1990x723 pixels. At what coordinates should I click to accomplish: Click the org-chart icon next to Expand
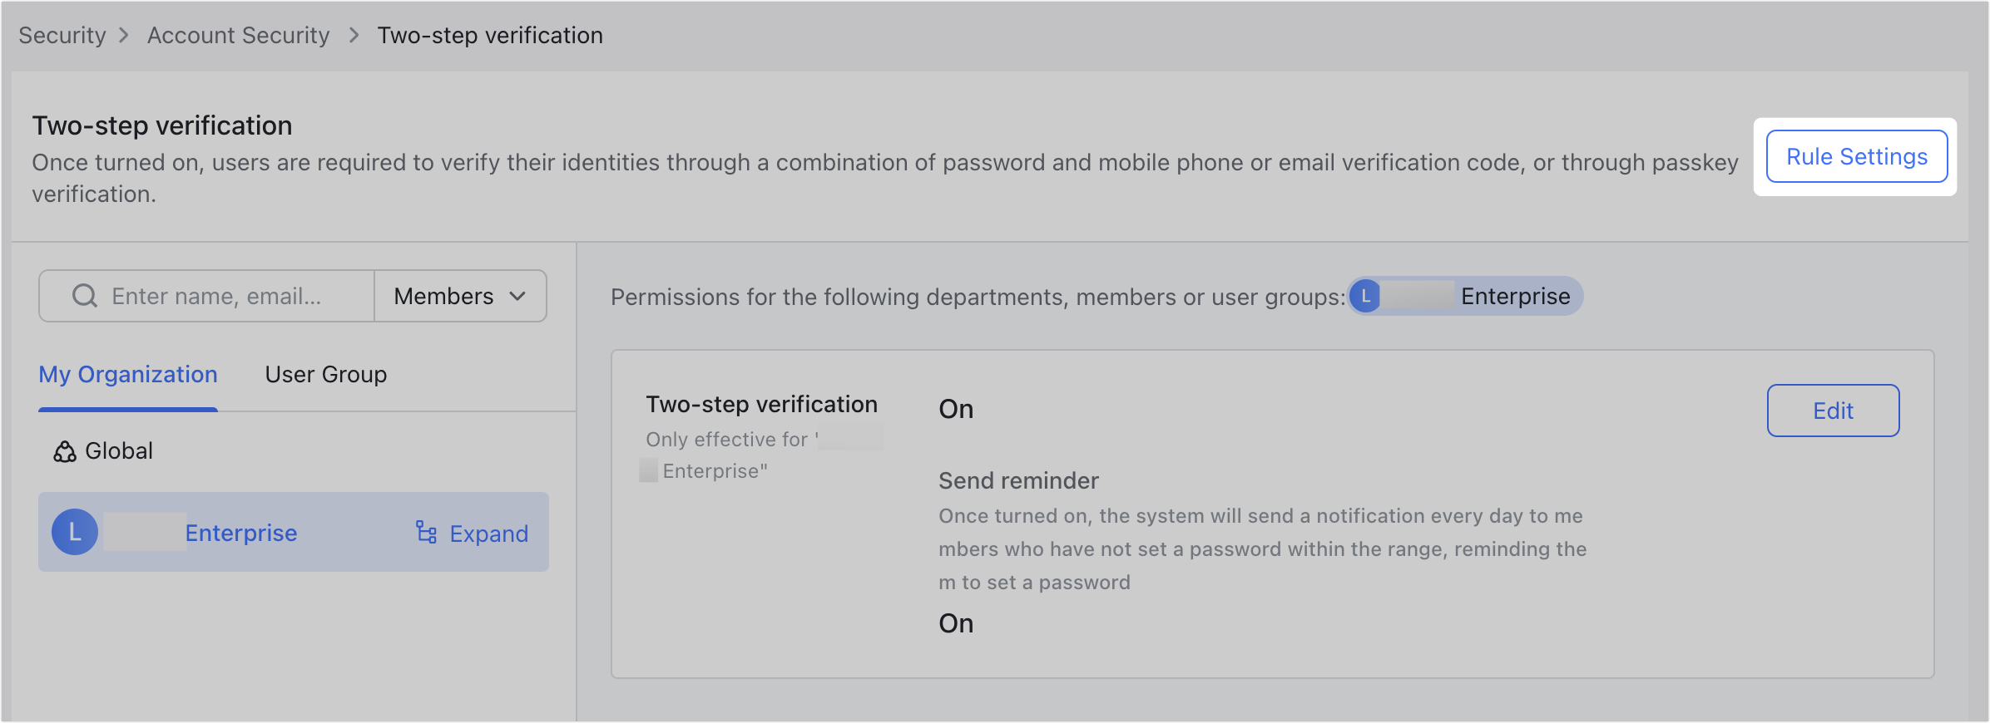click(x=425, y=533)
